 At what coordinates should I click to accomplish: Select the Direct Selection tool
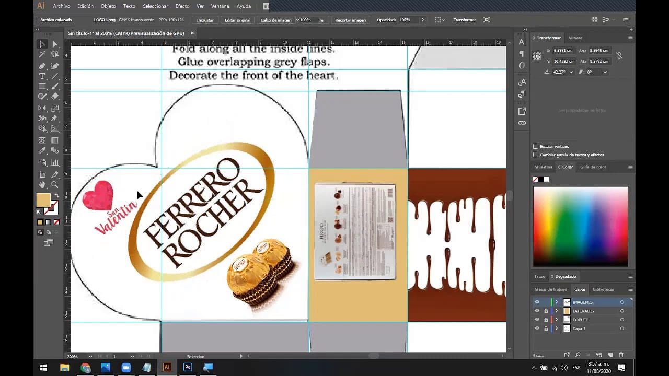55,44
